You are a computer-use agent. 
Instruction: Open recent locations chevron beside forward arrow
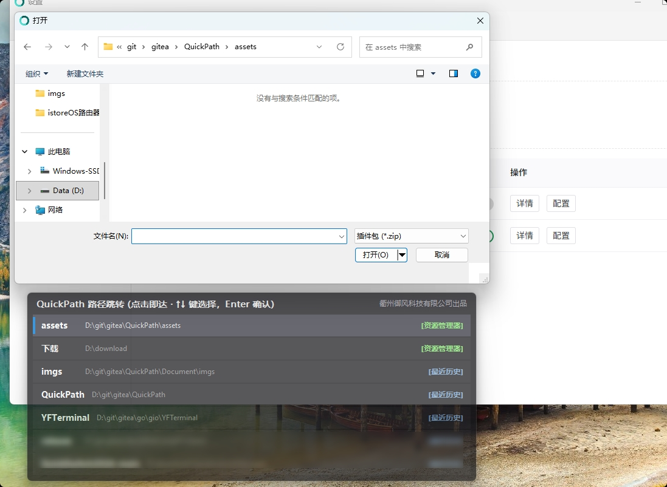tap(67, 47)
